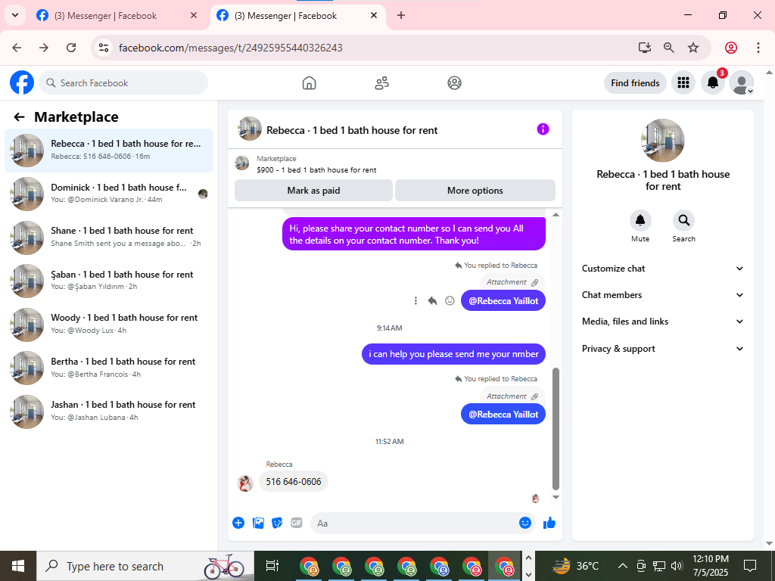Click the Windows taskbar search box

pyautogui.click(x=145, y=566)
